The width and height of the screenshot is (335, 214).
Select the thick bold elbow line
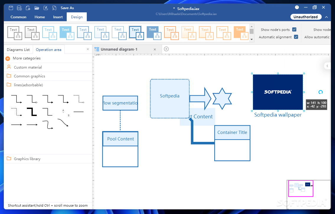(x=32, y=112)
